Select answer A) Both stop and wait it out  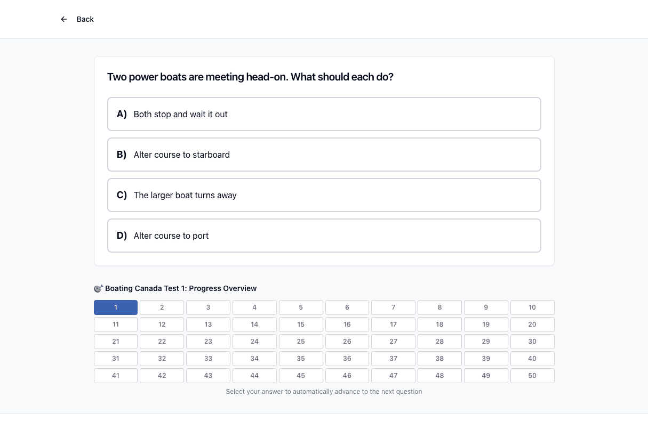coord(324,114)
